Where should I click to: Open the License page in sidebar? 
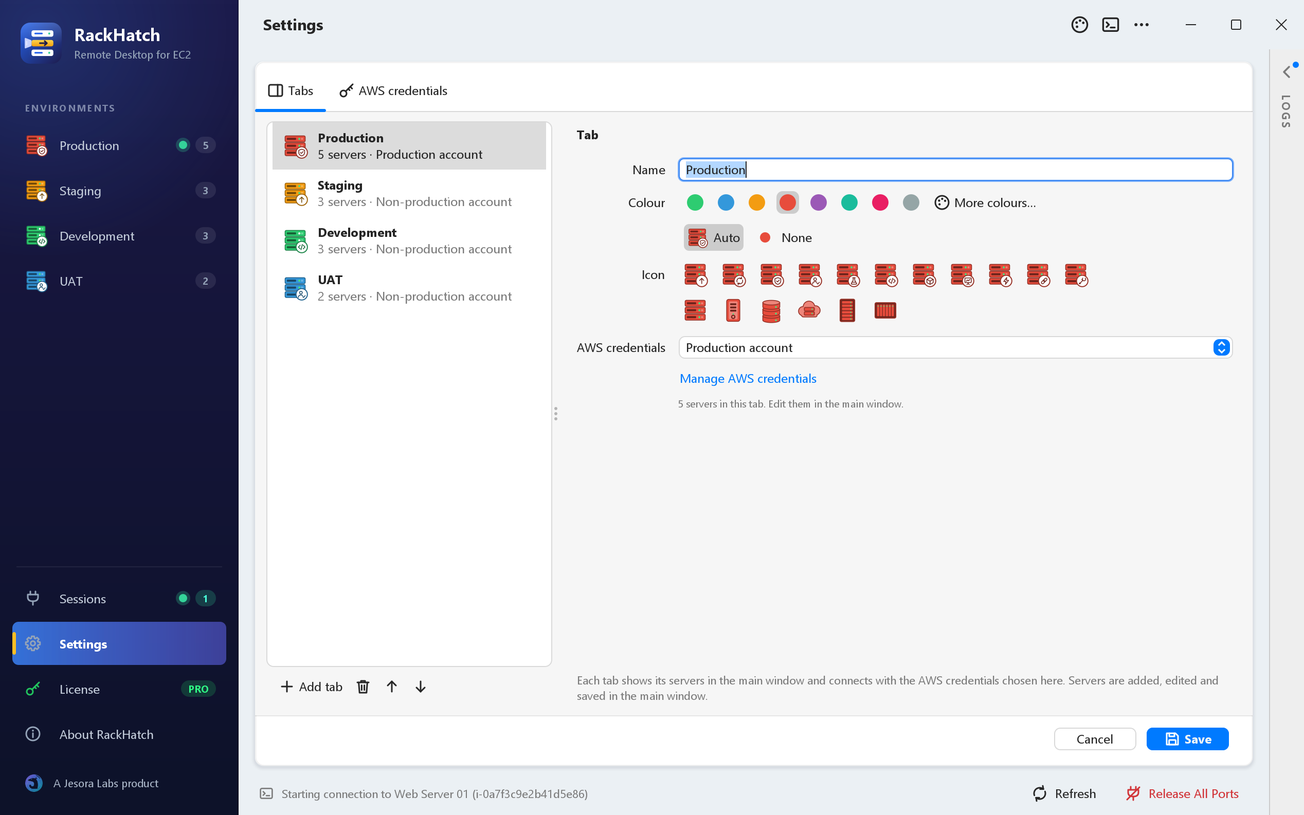(x=119, y=690)
